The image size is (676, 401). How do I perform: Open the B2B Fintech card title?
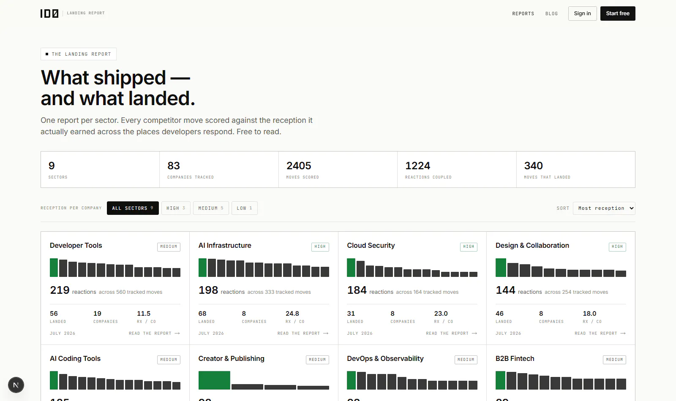(515, 359)
